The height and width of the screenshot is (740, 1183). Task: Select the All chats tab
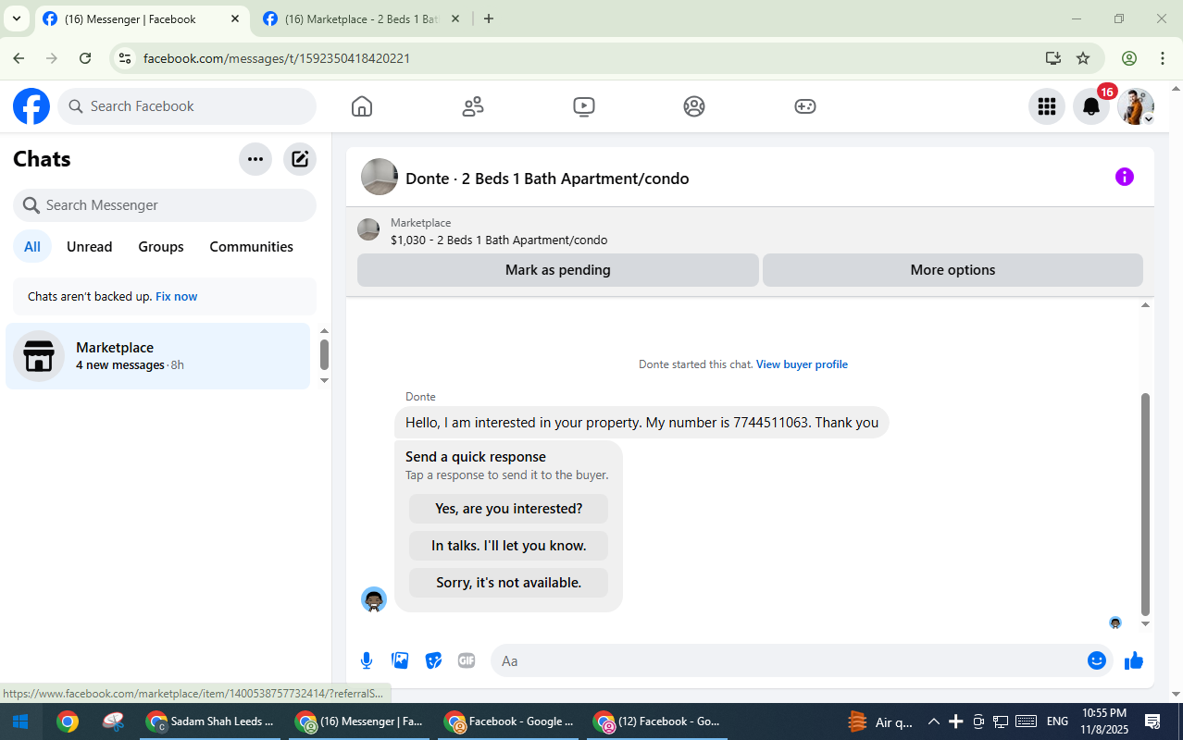click(32, 247)
